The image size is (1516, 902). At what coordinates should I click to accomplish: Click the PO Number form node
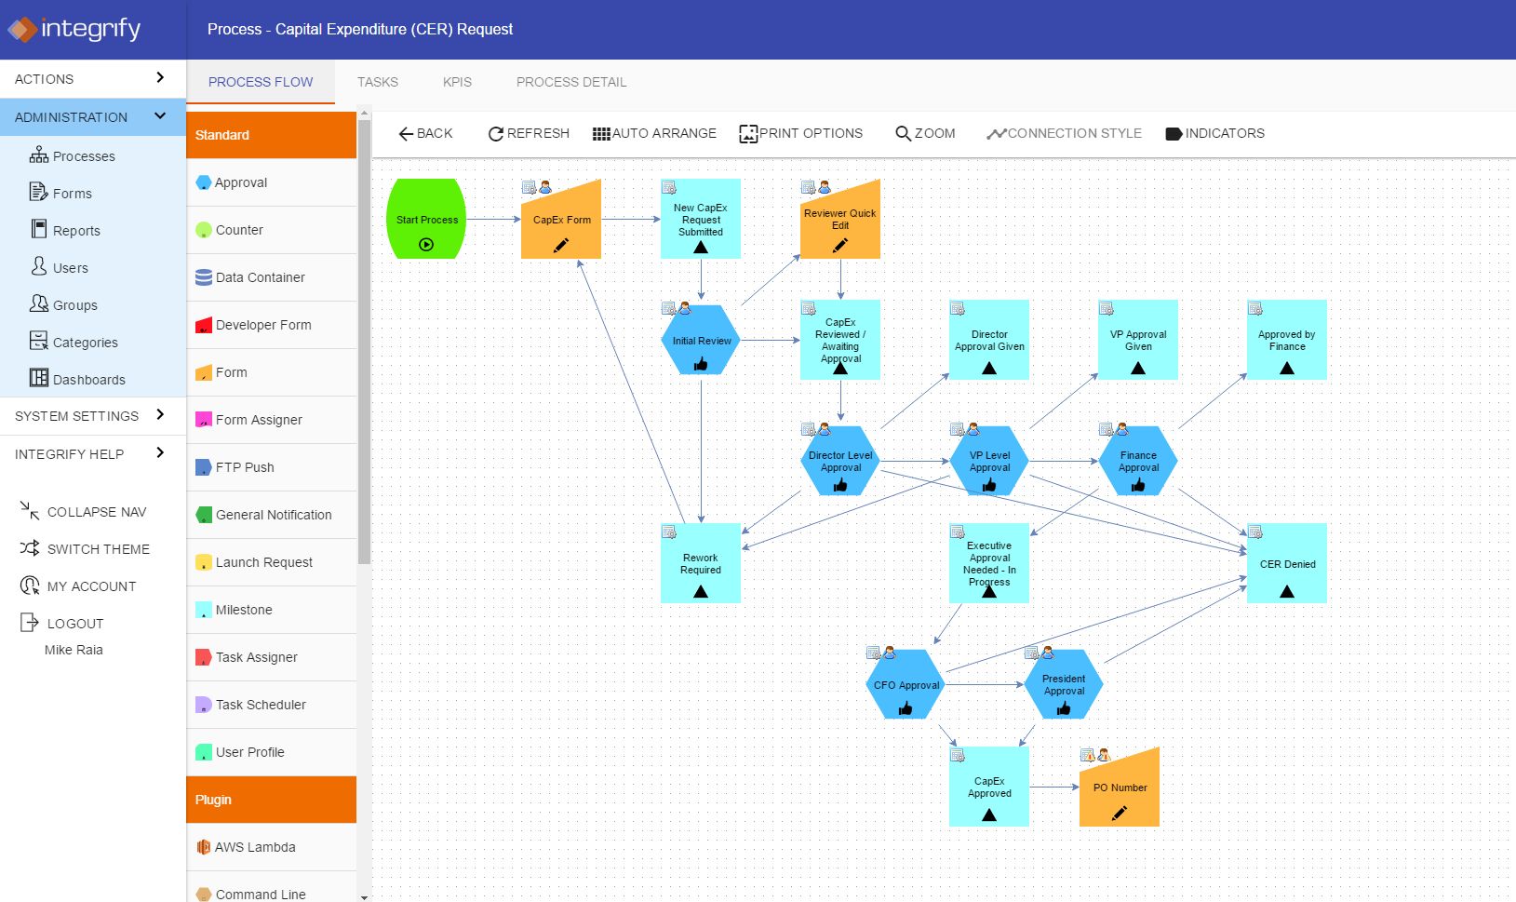coord(1120,788)
